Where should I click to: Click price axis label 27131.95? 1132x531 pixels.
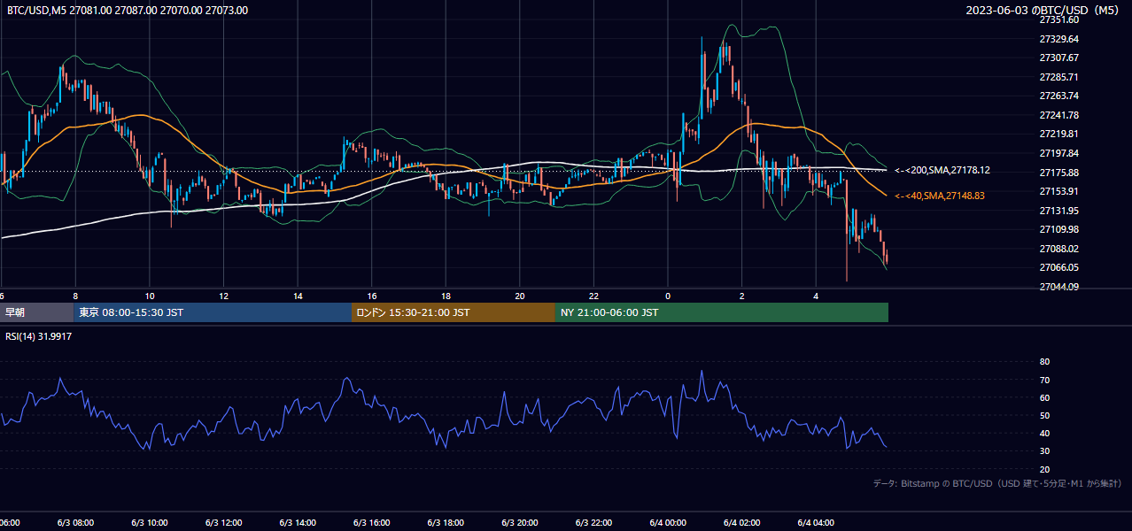click(x=1058, y=211)
